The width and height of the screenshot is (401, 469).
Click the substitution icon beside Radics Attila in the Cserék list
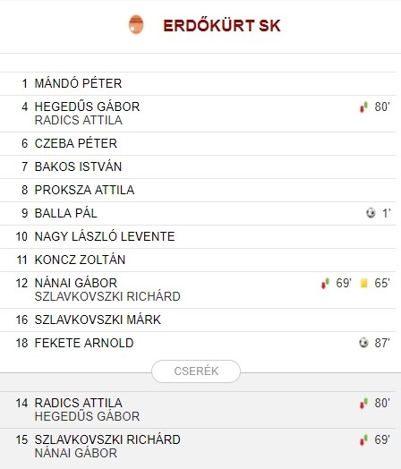(363, 403)
